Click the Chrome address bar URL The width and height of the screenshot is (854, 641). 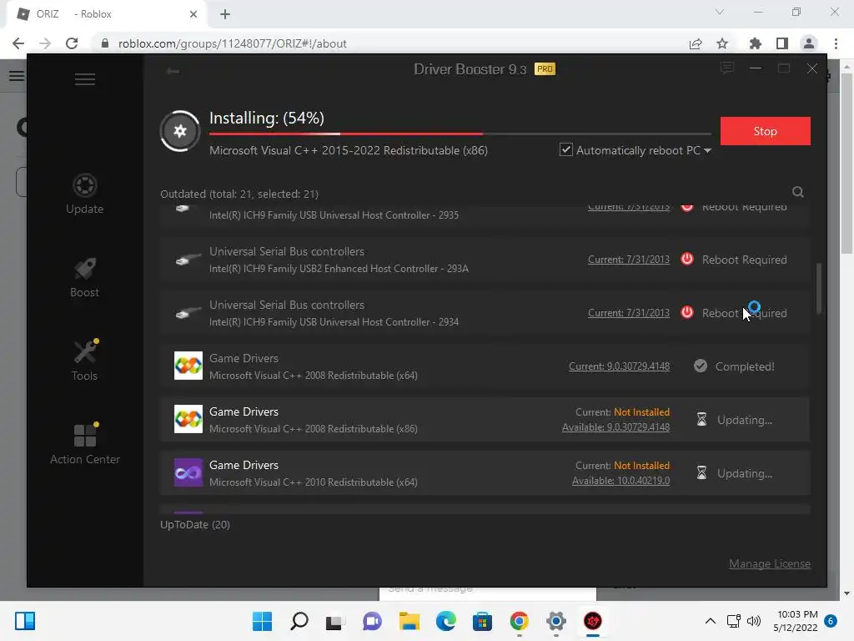pos(232,43)
